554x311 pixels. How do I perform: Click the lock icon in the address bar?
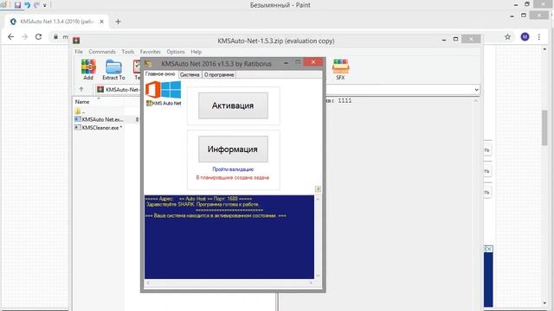(55, 36)
